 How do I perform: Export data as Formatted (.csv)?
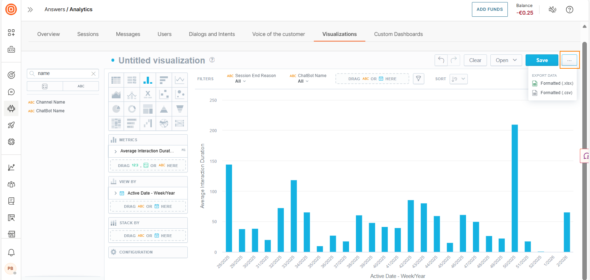tap(553, 93)
